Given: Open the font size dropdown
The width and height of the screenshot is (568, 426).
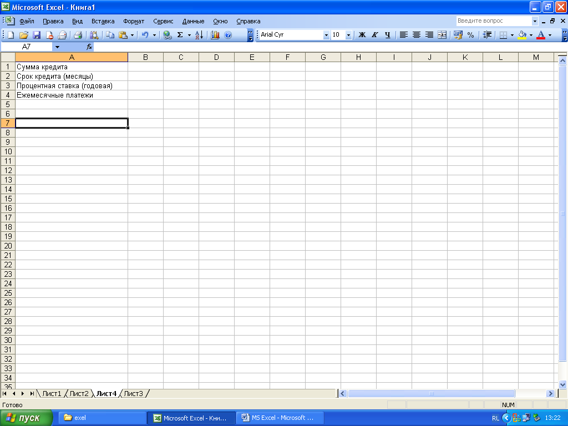Looking at the screenshot, I should pos(348,35).
